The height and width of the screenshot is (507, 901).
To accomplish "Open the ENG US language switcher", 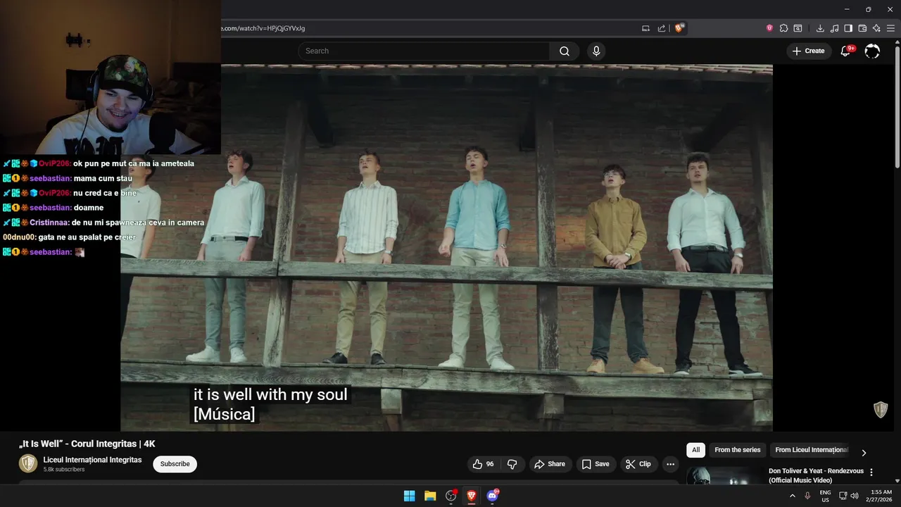I will point(825,496).
